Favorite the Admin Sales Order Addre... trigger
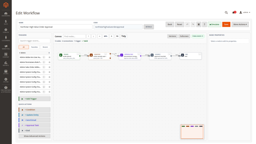 [49, 67]
